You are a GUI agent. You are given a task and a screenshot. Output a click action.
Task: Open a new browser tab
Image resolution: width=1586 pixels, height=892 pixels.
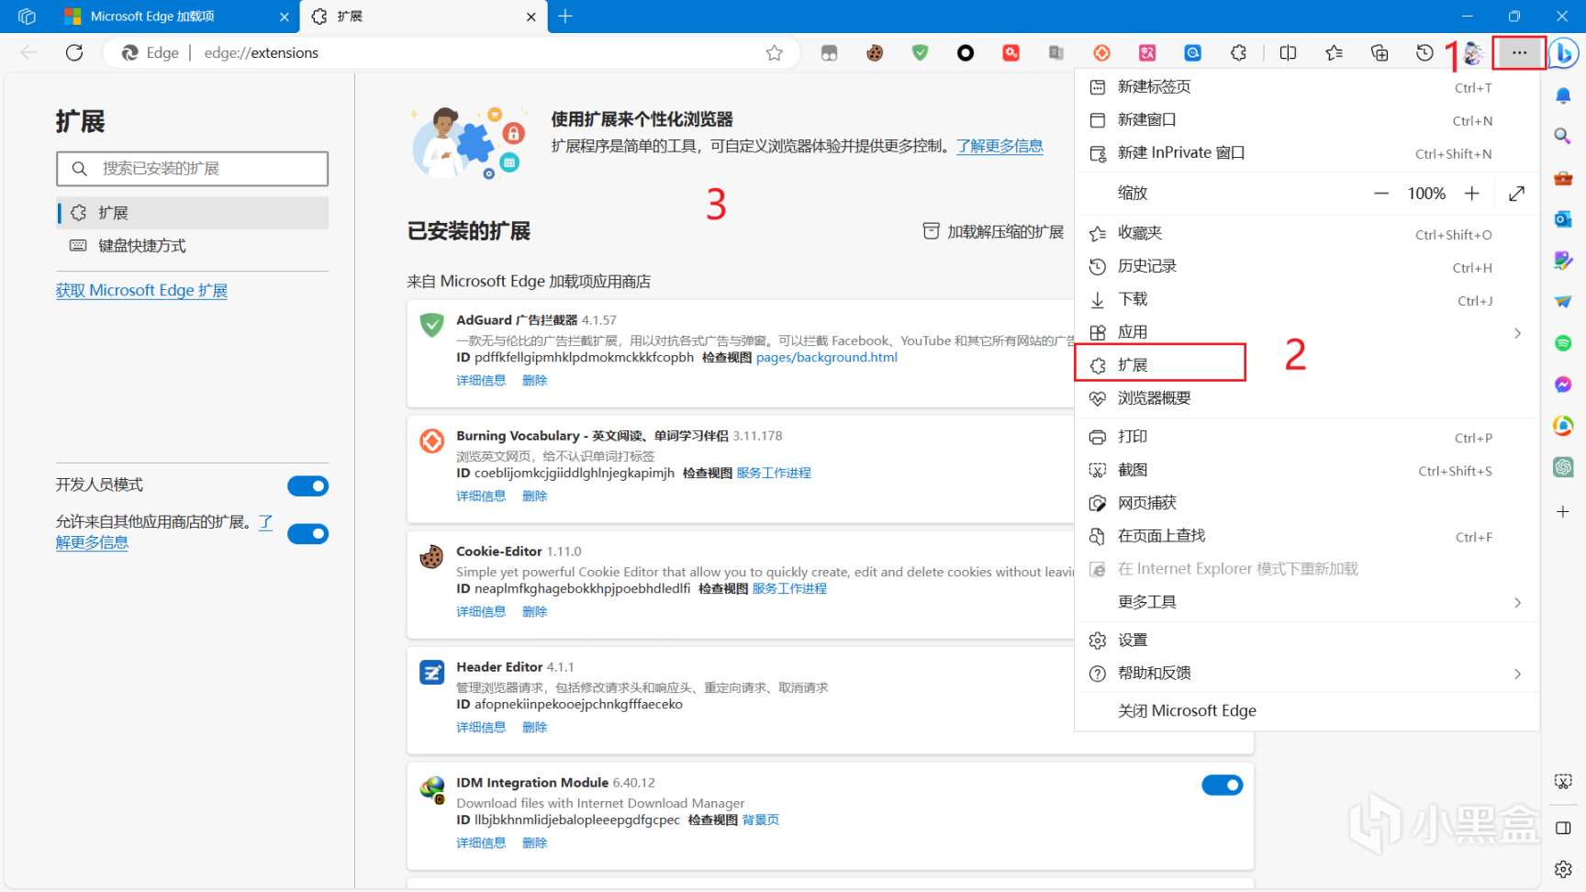click(565, 17)
